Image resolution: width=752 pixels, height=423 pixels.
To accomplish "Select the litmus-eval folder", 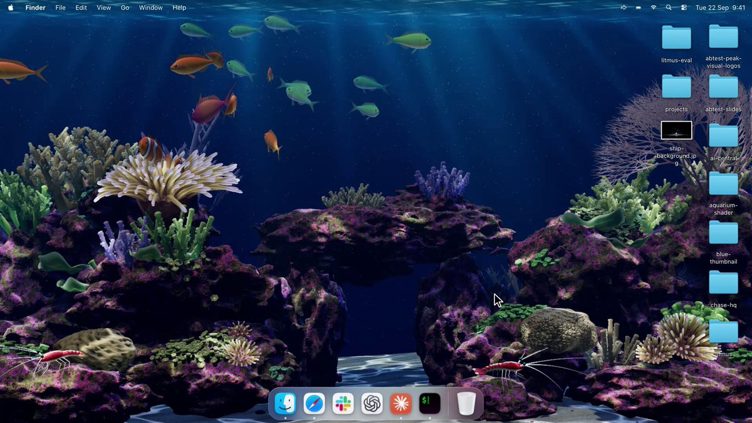I will pos(676,38).
